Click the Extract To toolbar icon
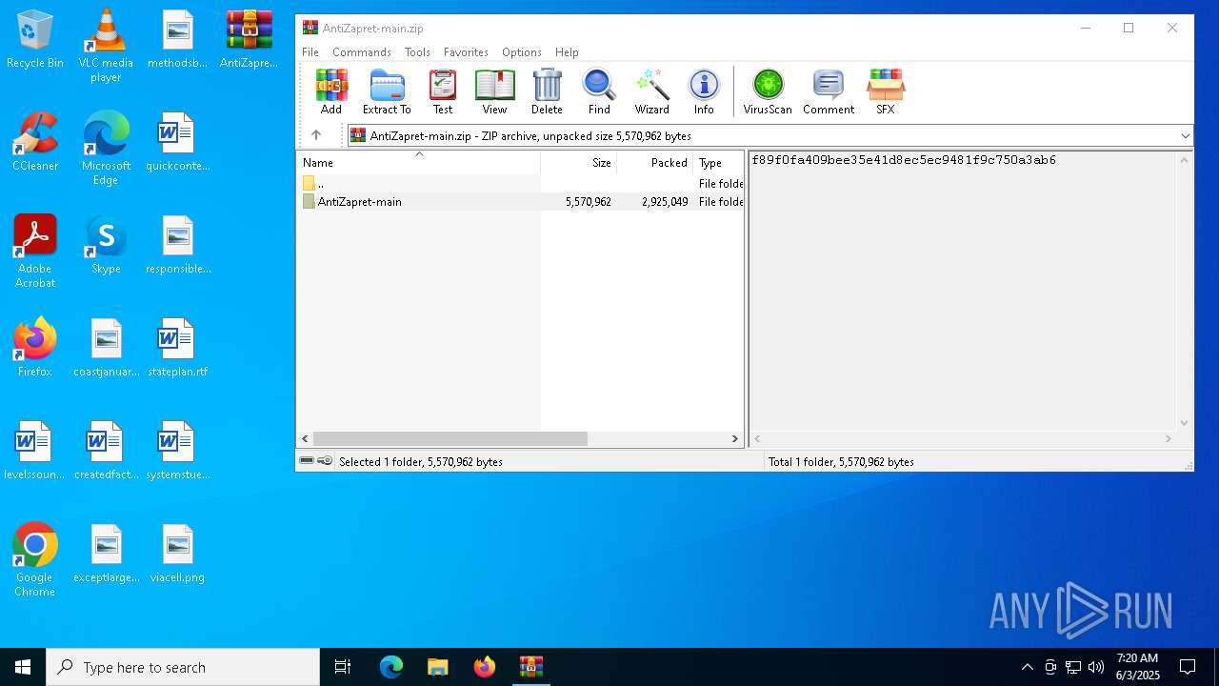 (x=387, y=91)
